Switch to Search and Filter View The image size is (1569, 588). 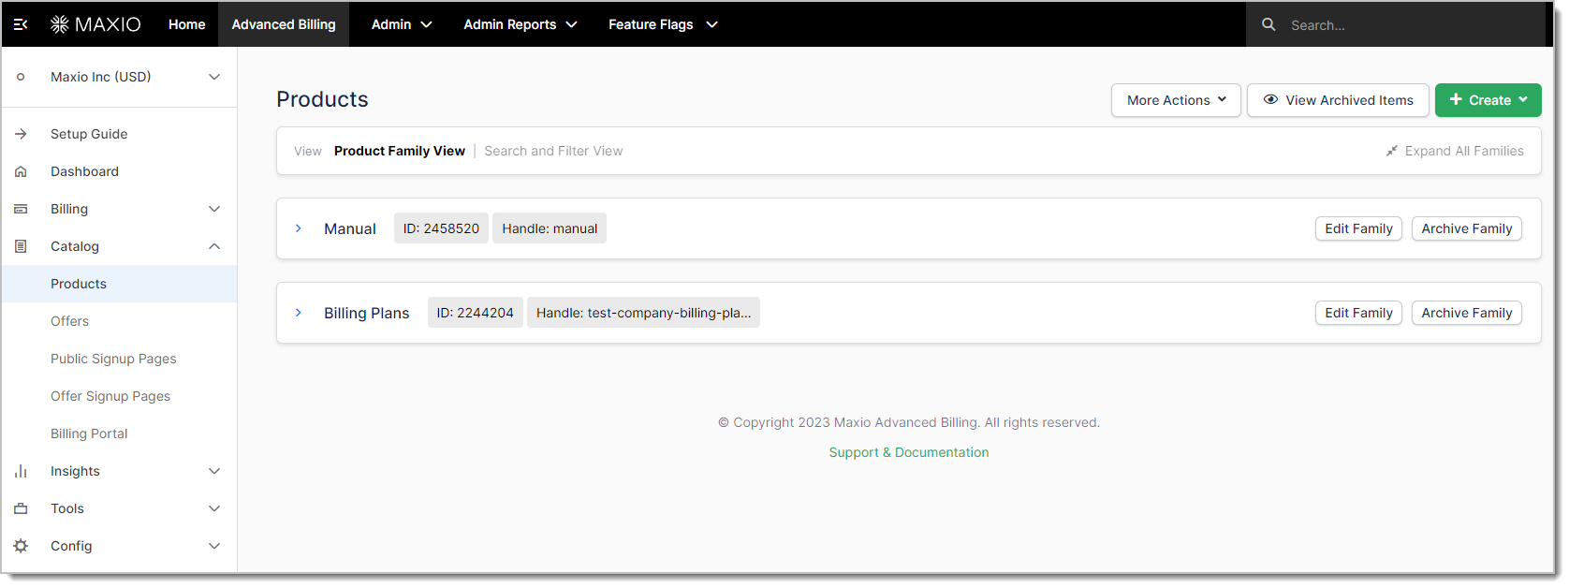tap(553, 151)
